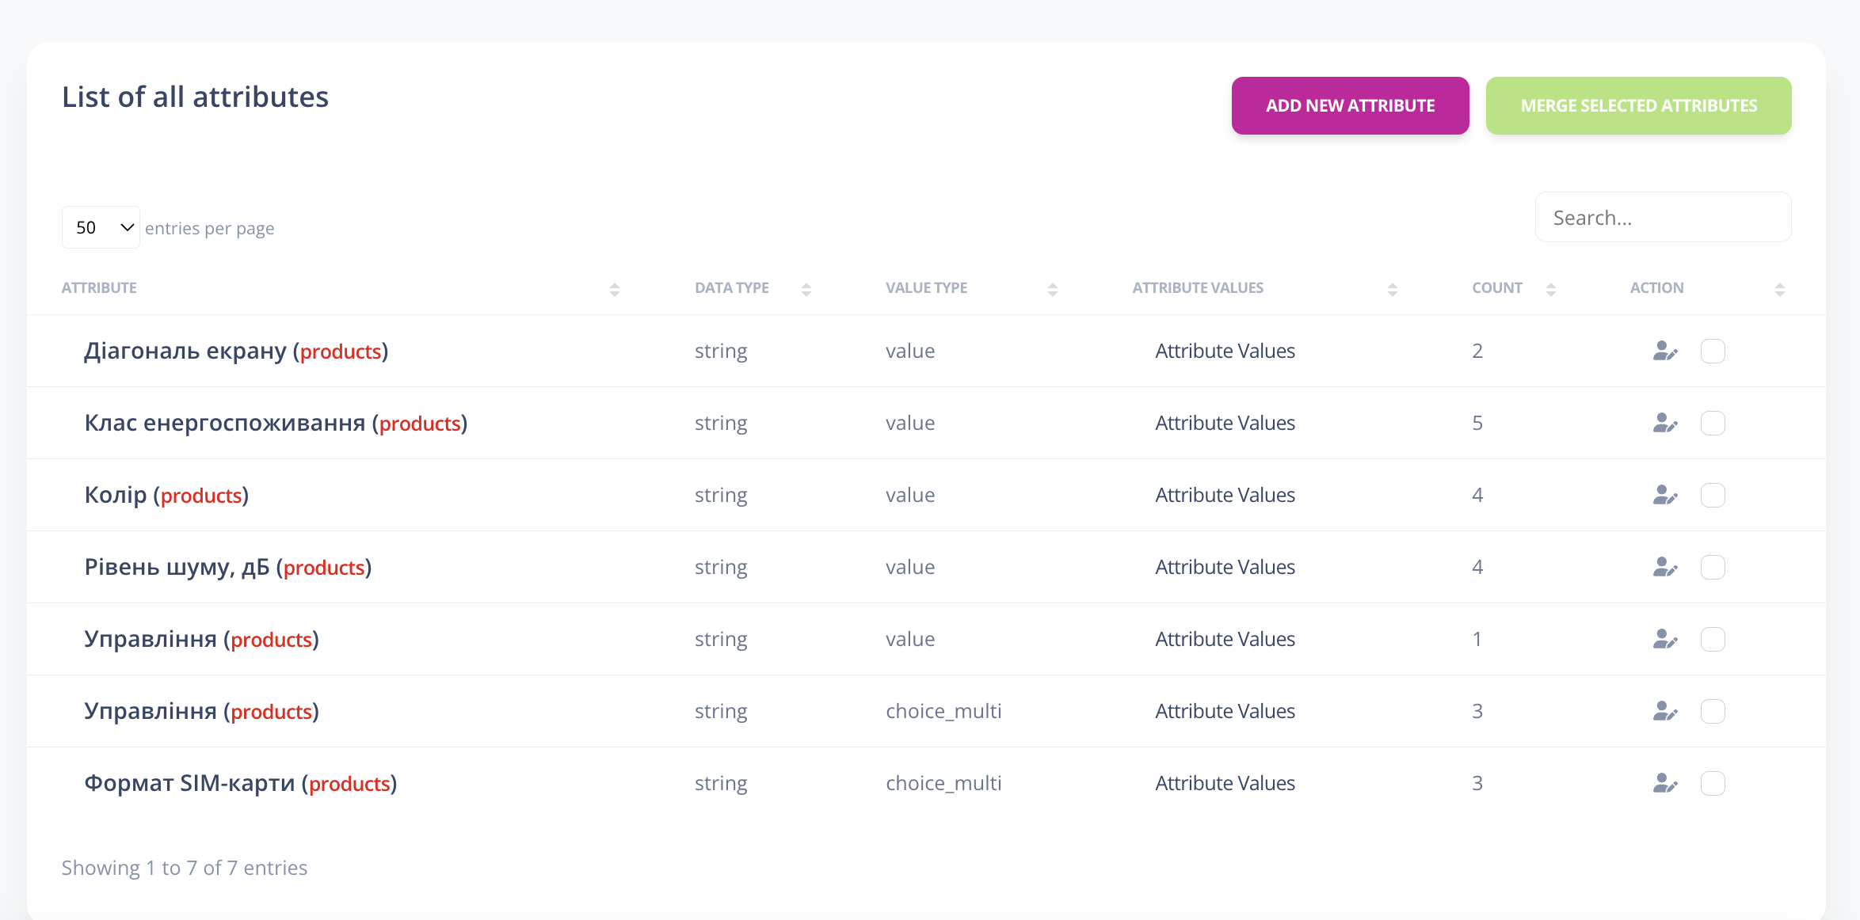The width and height of the screenshot is (1860, 920).
Task: Sort table by Count column arrows
Action: click(1550, 289)
